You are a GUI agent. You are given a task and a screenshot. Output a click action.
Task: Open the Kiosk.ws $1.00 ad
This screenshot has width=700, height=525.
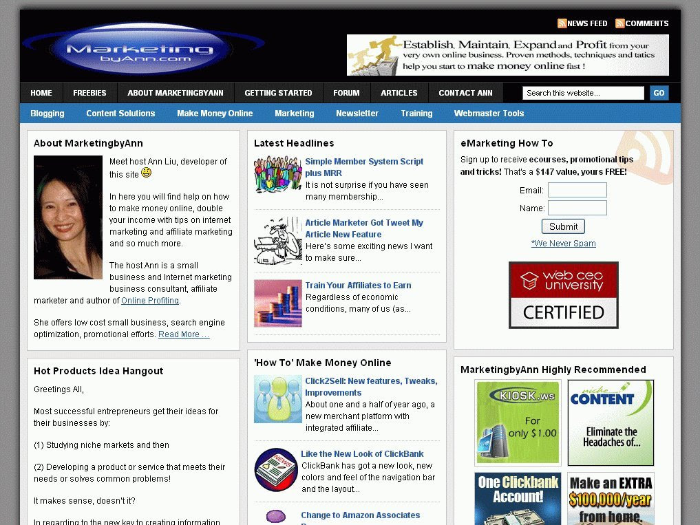tap(518, 422)
